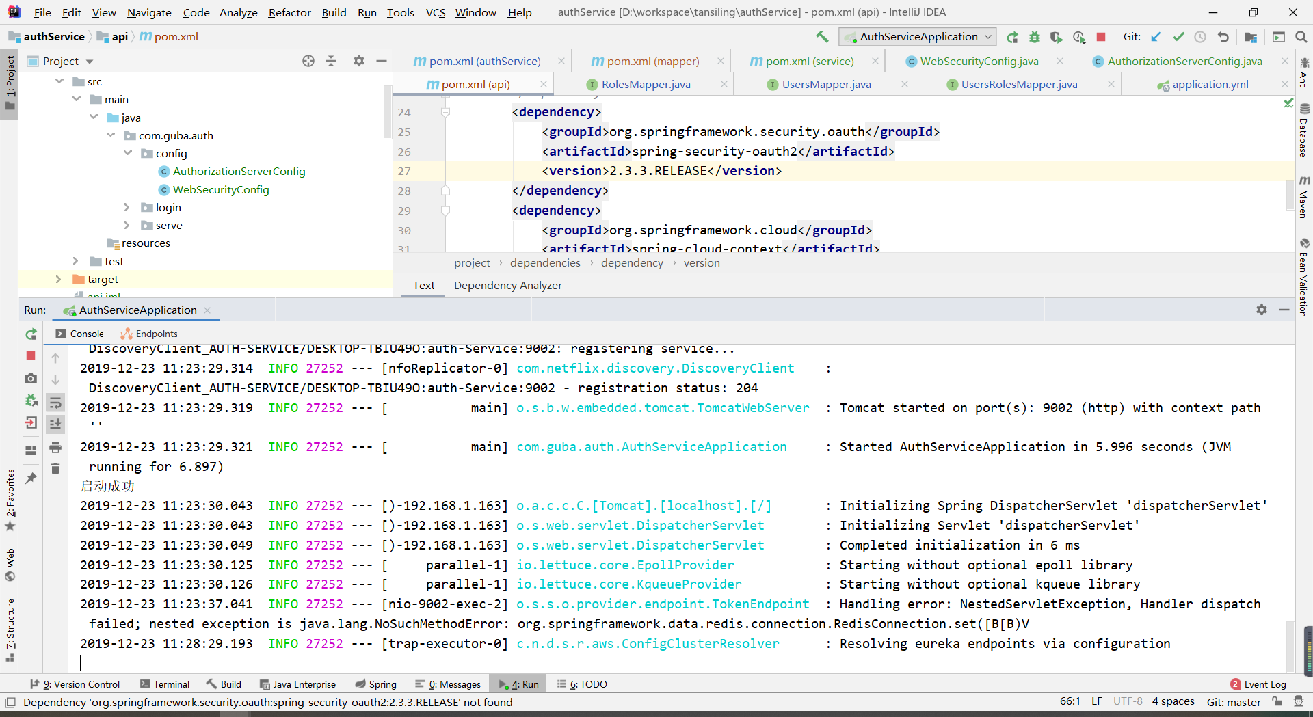Collapse the main folder node
1313x717 pixels.
pyautogui.click(x=77, y=99)
